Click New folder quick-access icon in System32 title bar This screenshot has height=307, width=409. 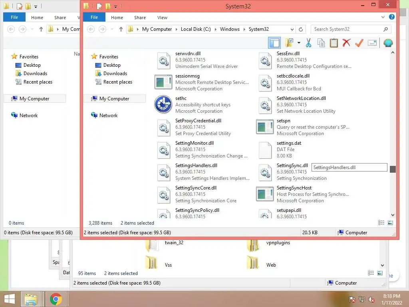coord(108,6)
